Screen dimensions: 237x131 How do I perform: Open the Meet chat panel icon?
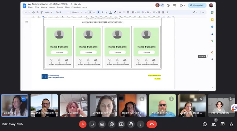(222, 124)
